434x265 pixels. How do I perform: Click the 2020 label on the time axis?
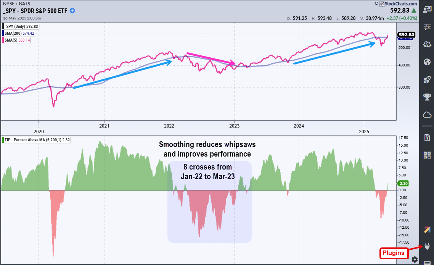pos(39,132)
